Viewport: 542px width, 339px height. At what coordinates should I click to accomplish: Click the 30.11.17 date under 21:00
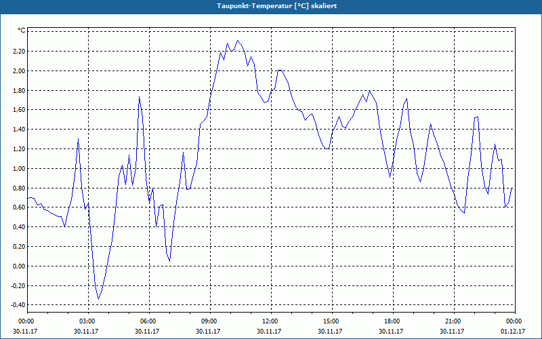point(452,331)
